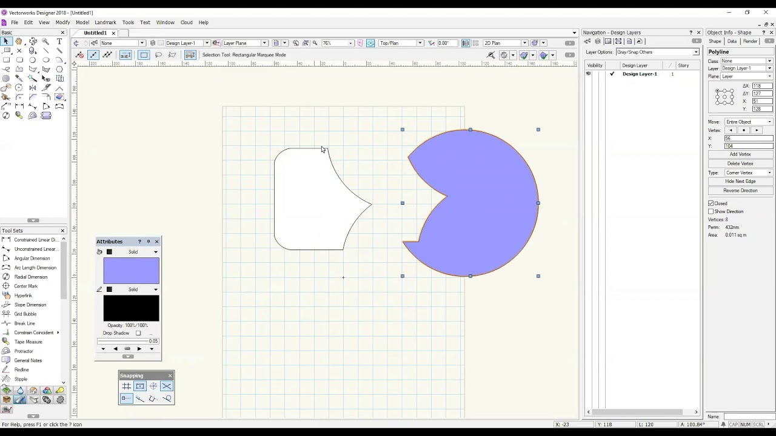Toggle Snap to Intersection in Snapping palette
This screenshot has height=436, width=776.
pos(167,386)
